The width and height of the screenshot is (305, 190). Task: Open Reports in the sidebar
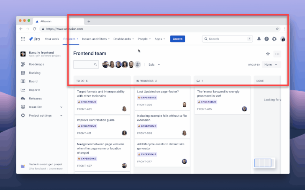[x=34, y=90]
